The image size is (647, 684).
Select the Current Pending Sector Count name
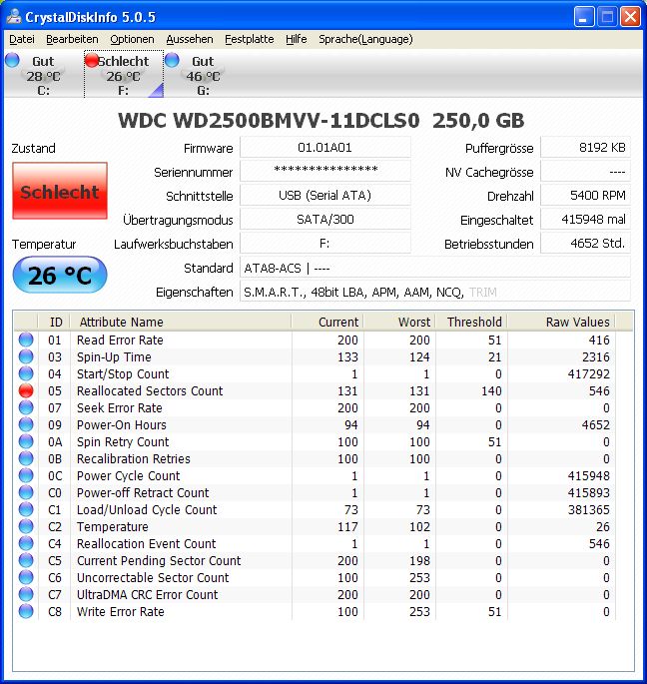(x=159, y=561)
